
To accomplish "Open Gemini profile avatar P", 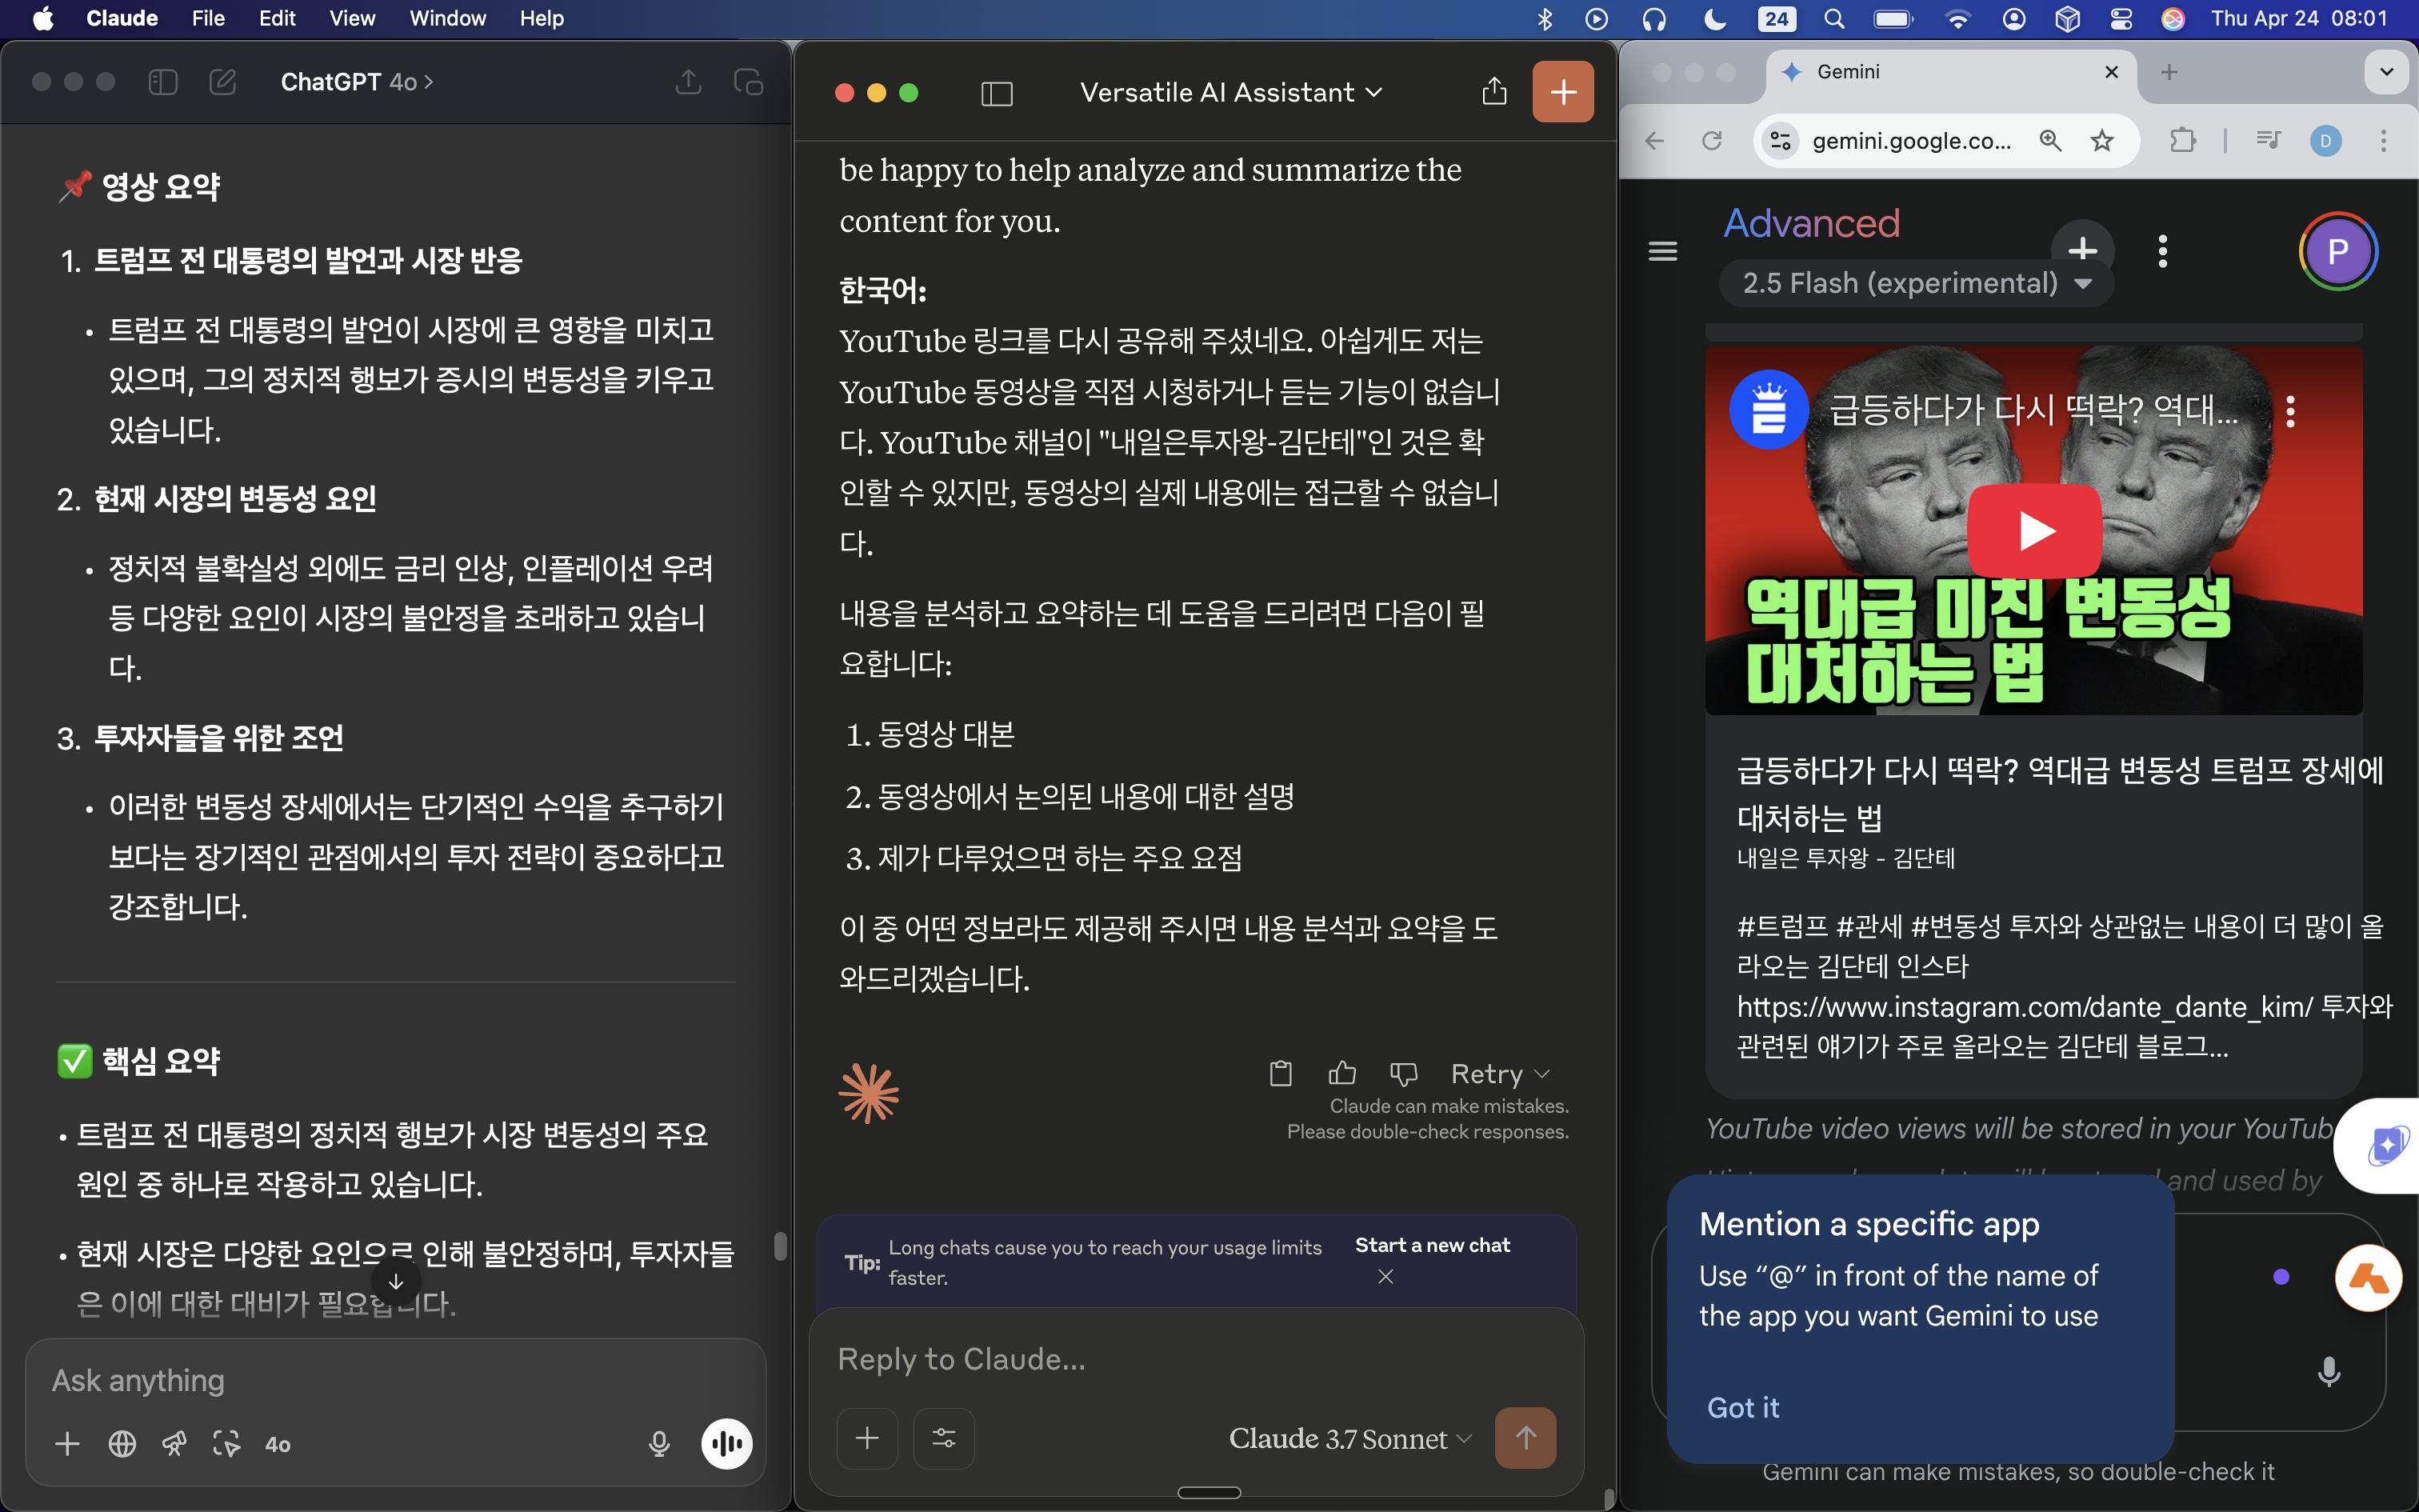I will (x=2338, y=251).
